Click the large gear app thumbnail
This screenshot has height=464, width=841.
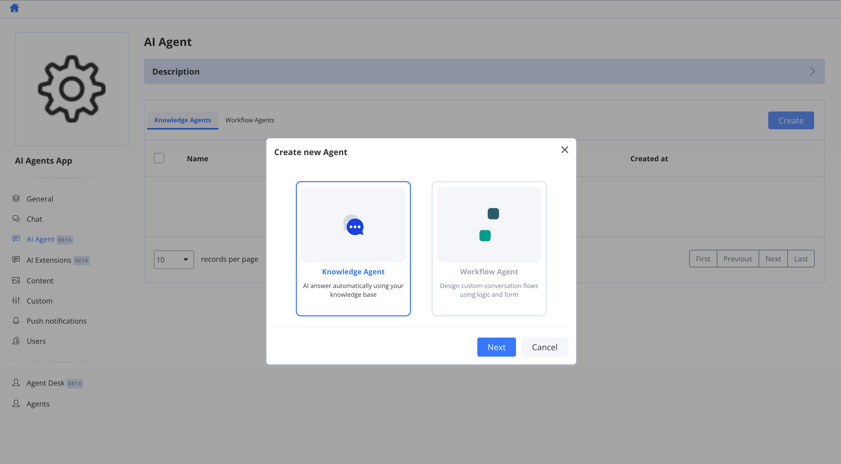point(72,89)
